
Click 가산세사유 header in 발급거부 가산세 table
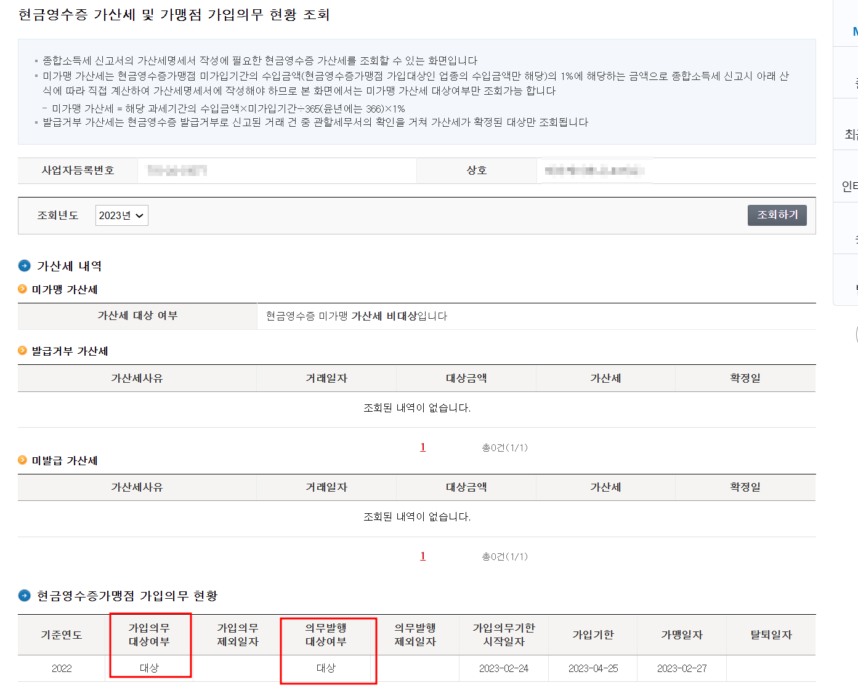(137, 378)
